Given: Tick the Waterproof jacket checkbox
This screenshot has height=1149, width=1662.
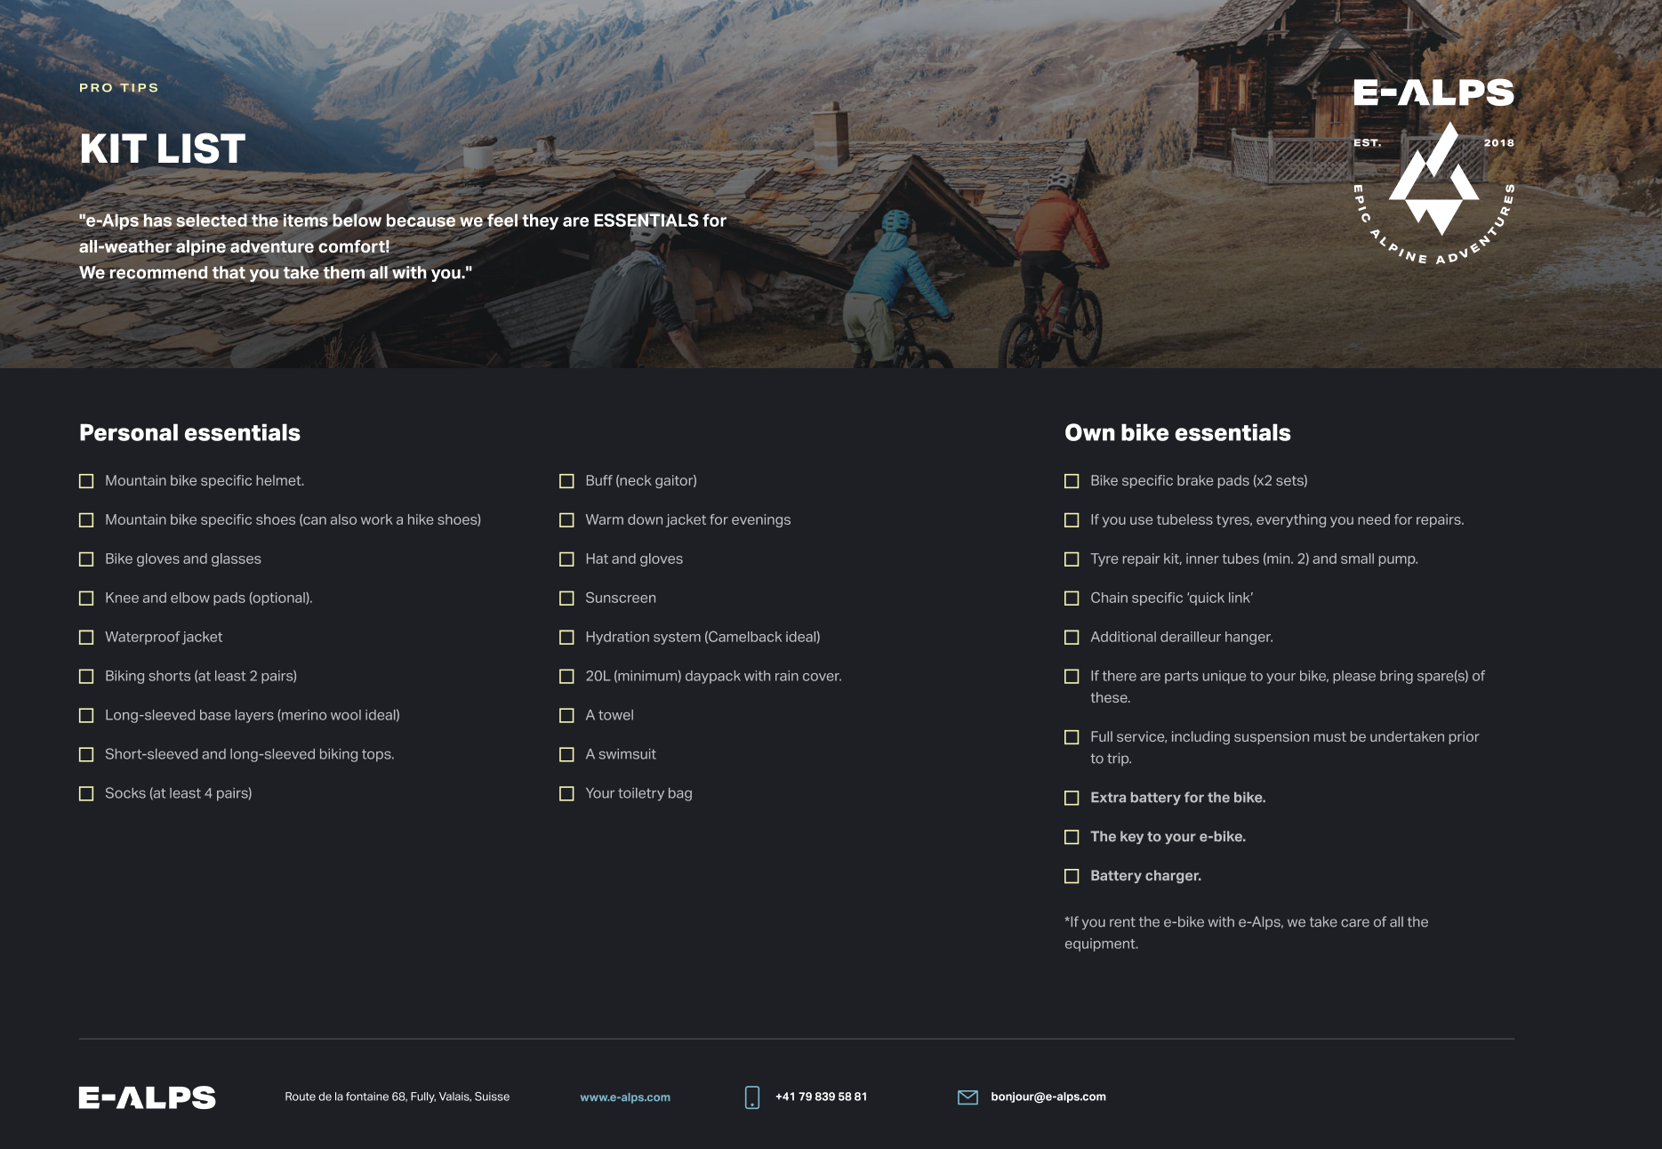Looking at the screenshot, I should 86,638.
